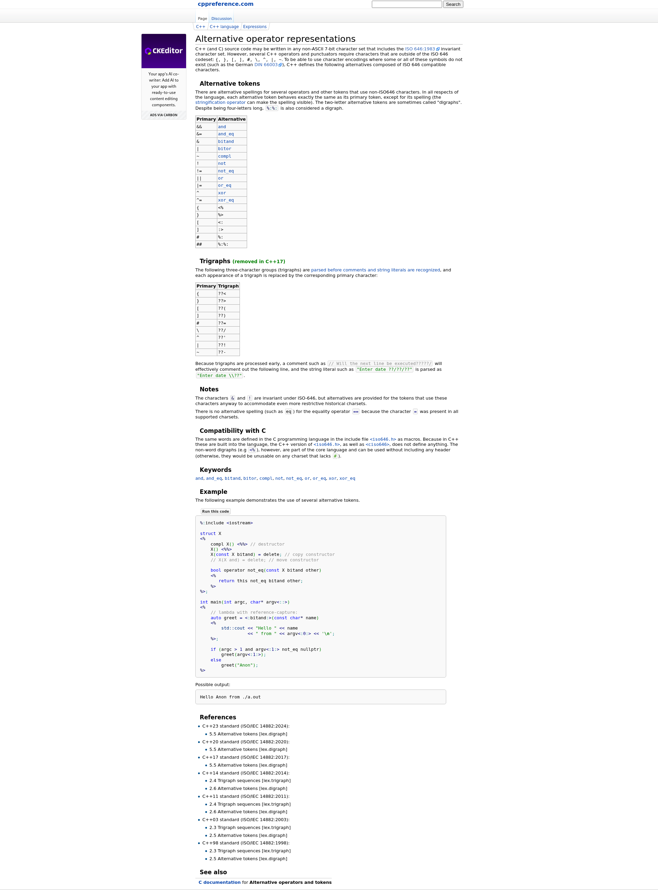Click external link icon after ISO 646:1983

pyautogui.click(x=438, y=49)
